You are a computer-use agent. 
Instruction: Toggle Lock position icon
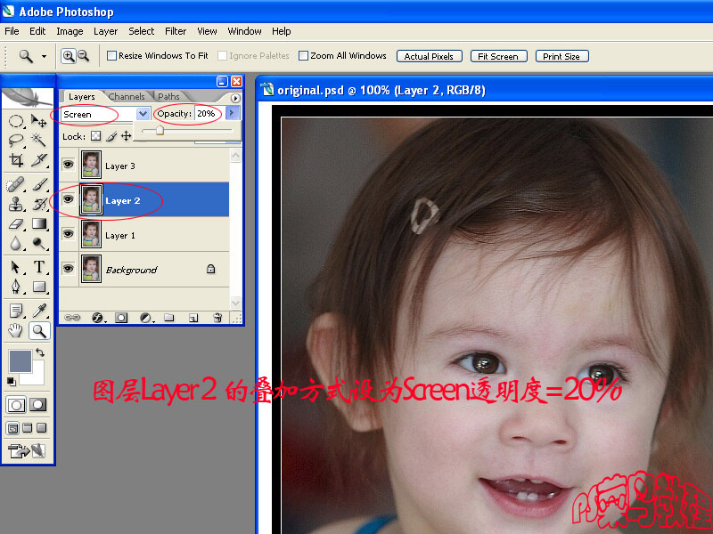pyautogui.click(x=127, y=136)
